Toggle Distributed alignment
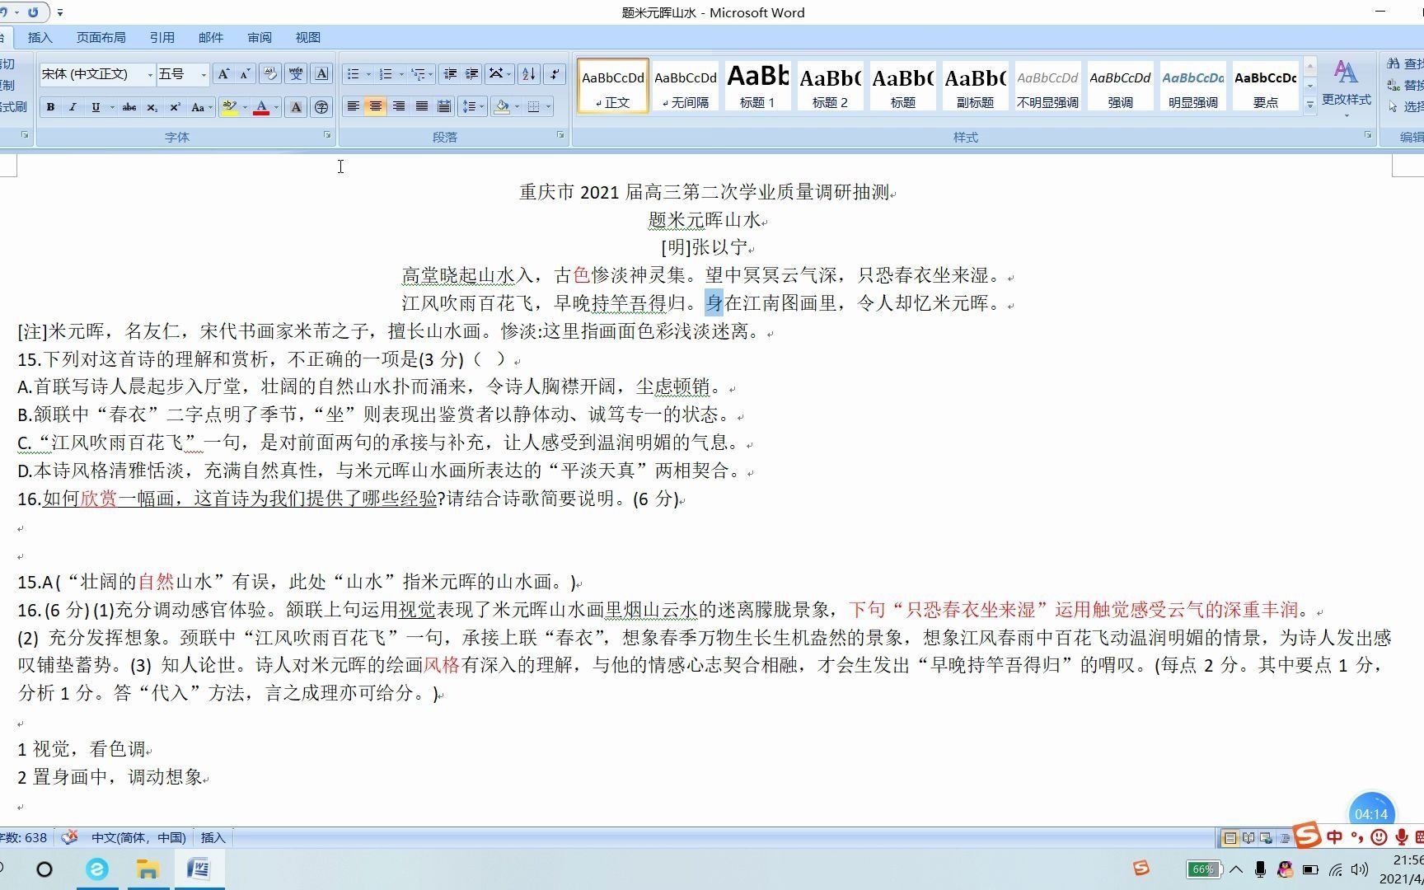The width and height of the screenshot is (1424, 890). point(444,106)
